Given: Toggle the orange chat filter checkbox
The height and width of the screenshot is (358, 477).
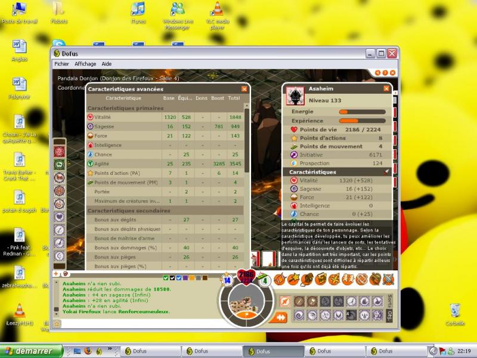Looking at the screenshot, I should pos(192,277).
